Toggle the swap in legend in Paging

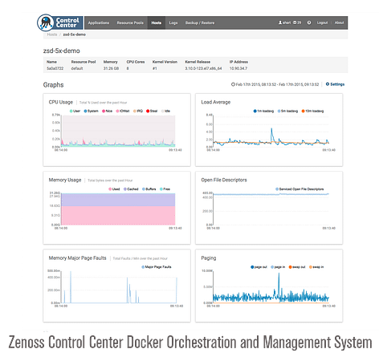coord(316,267)
